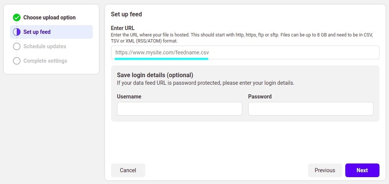Click the empty circle beside Schedule updates
The image size is (389, 184).
click(x=17, y=46)
